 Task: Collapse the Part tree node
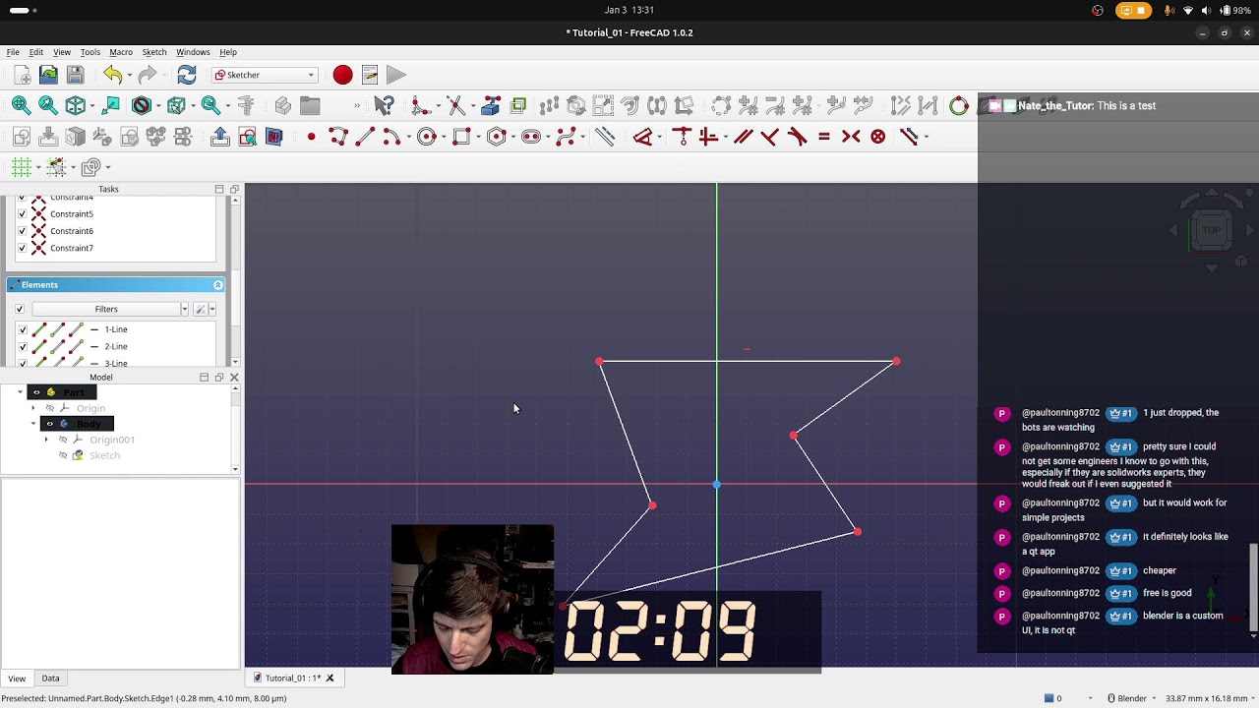pos(21,392)
